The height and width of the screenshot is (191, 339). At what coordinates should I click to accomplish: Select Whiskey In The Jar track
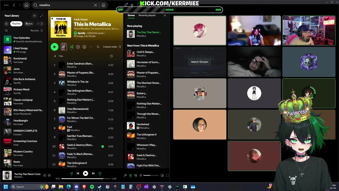[x=86, y=83]
